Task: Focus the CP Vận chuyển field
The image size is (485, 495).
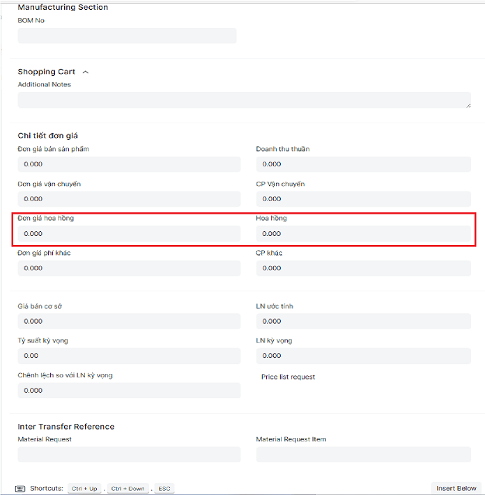Action: pos(363,199)
